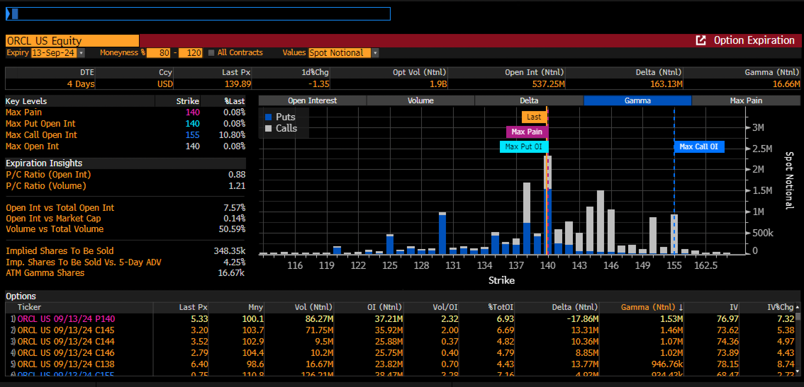Click the P140 gamma value 1.53M
Viewport: 804px width, 387px height.
pos(671,319)
